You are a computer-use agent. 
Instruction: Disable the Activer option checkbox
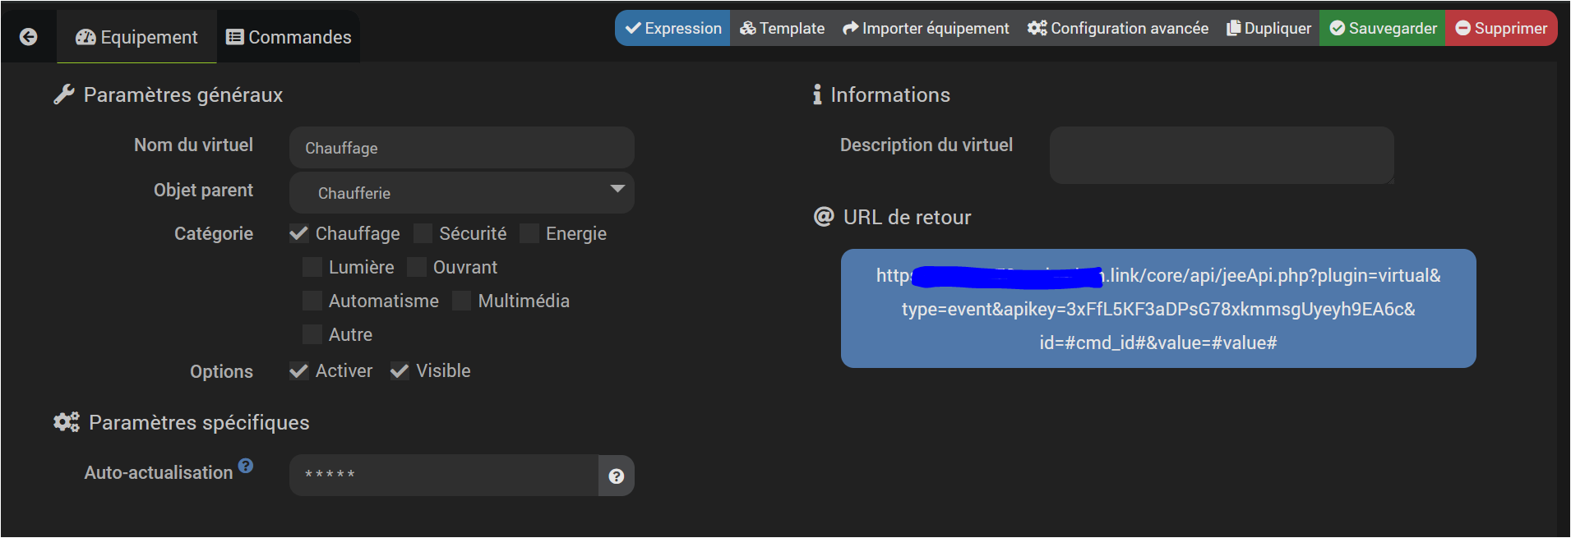pyautogui.click(x=299, y=371)
